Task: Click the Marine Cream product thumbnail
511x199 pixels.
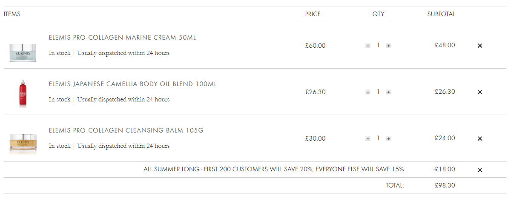Action: click(23, 53)
